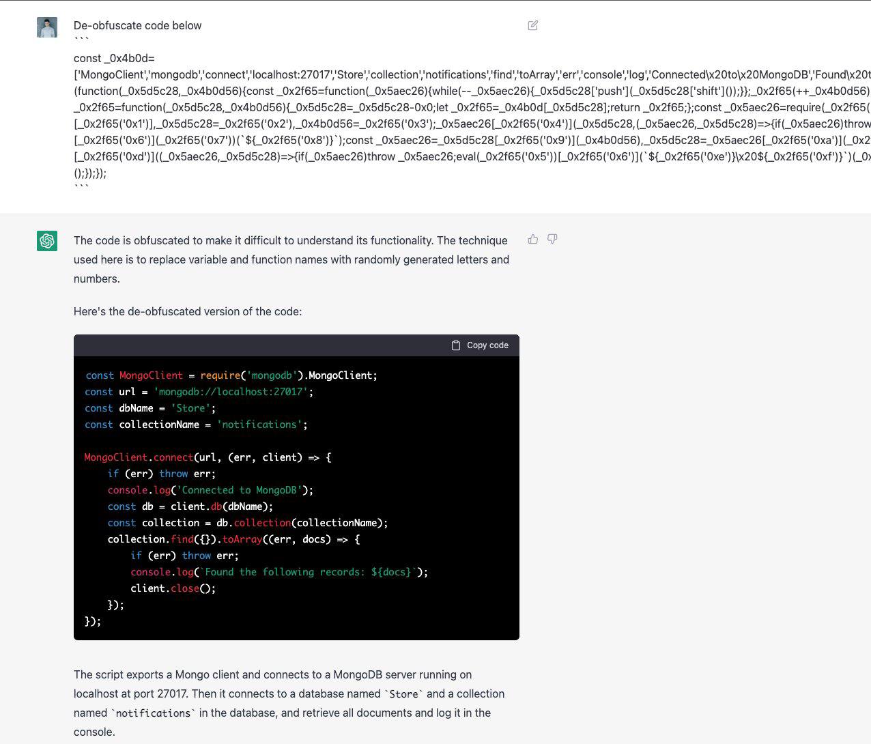Click the 'De-obfuscate code below' prompt text
Screen dimensions: 871x744
[x=137, y=25]
